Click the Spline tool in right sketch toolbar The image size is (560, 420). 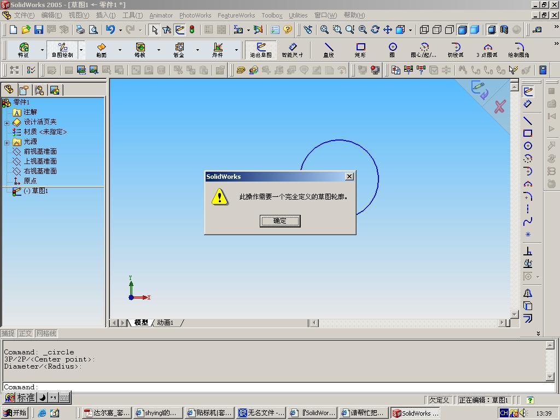pyautogui.click(x=528, y=222)
